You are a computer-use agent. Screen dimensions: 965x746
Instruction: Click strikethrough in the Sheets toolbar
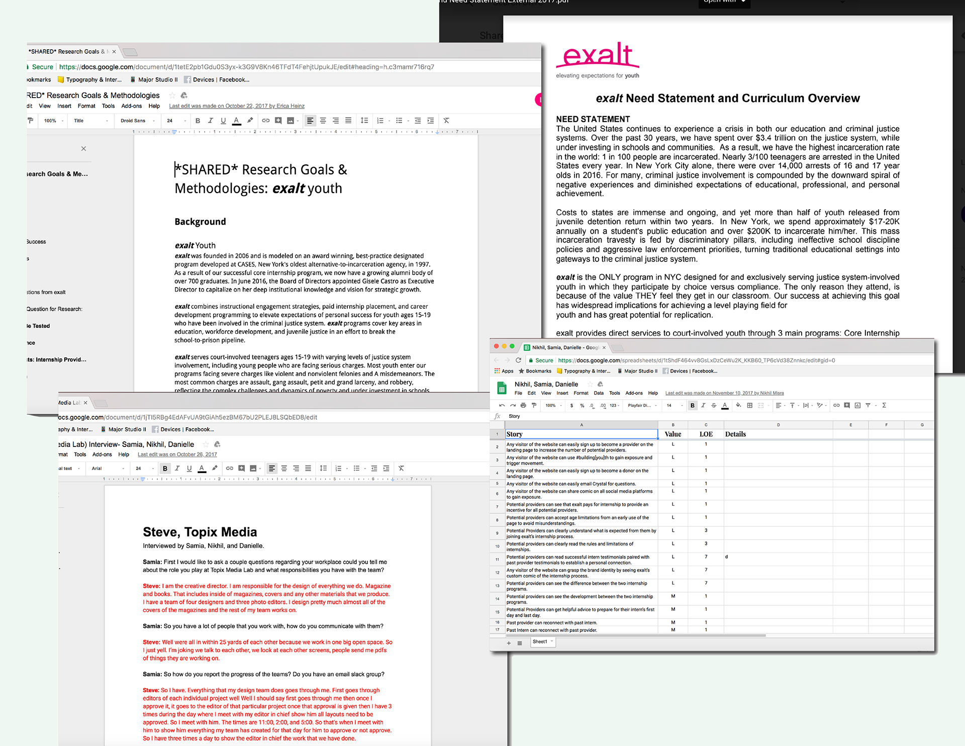(714, 405)
